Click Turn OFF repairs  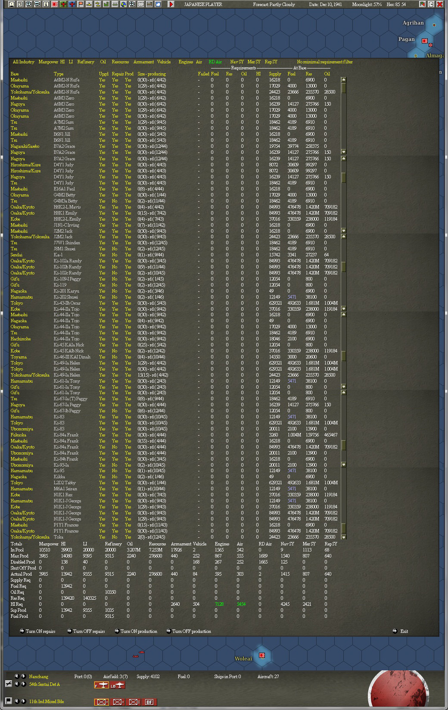pos(86,631)
